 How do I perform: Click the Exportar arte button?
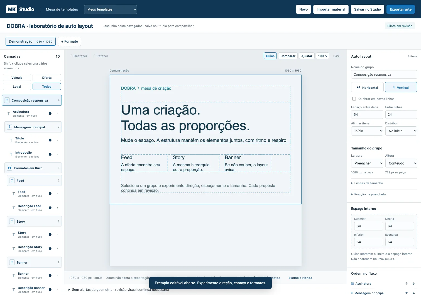coord(401,9)
